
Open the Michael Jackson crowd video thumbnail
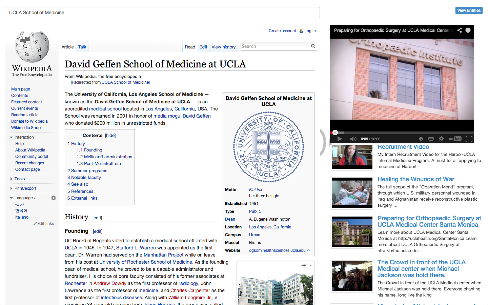pyautogui.click(x=352, y=276)
